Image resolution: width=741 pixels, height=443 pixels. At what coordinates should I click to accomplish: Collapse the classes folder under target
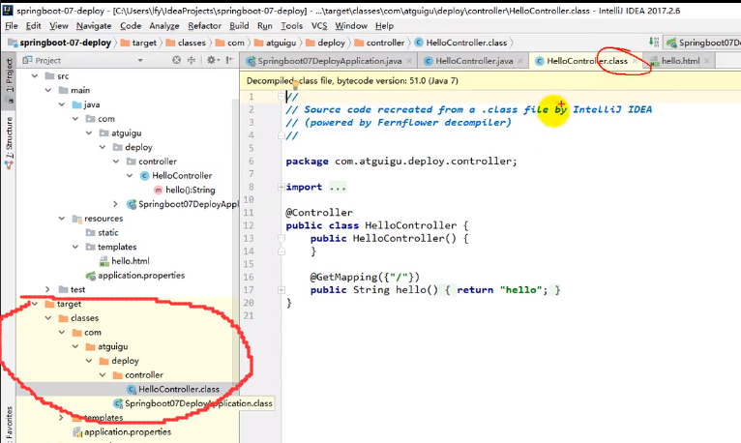tap(48, 318)
